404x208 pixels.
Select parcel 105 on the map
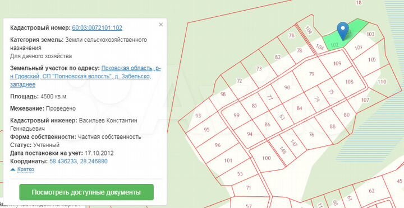click(x=372, y=60)
